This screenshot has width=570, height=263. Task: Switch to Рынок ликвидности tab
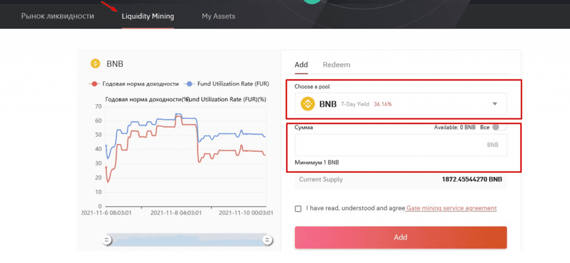coord(57,16)
